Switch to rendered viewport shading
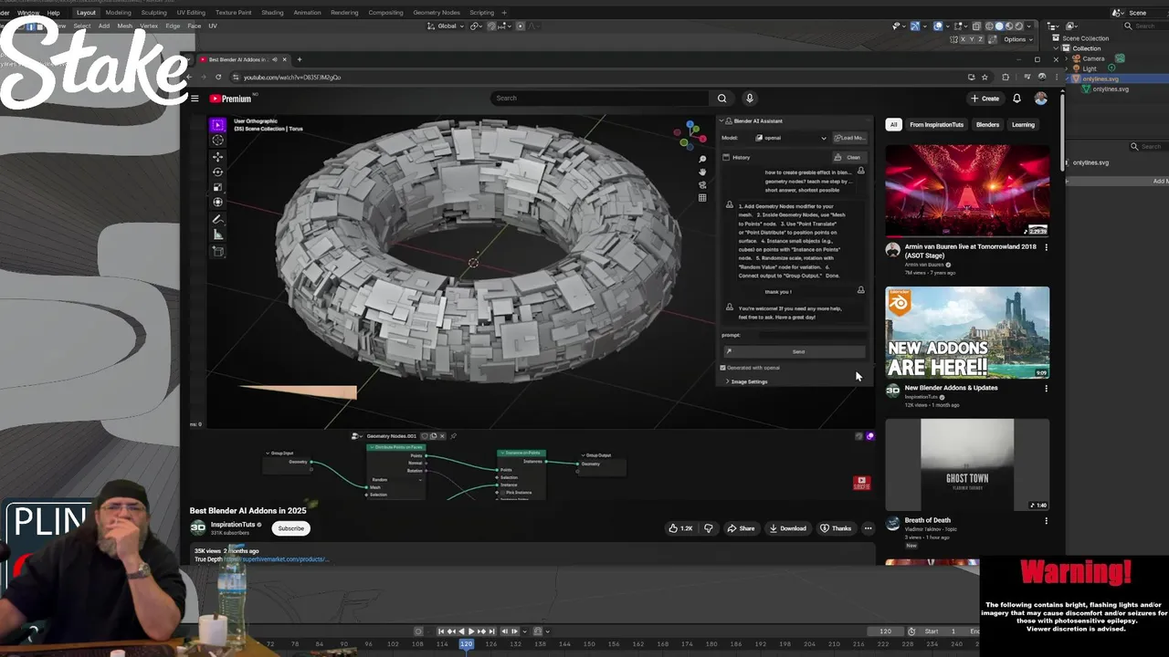The width and height of the screenshot is (1169, 657). click(1019, 26)
